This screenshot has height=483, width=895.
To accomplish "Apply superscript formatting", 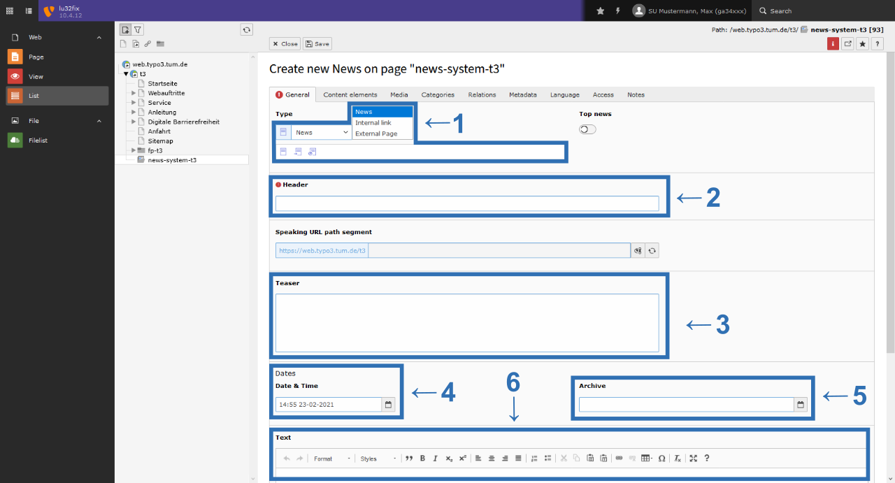I will (x=463, y=459).
